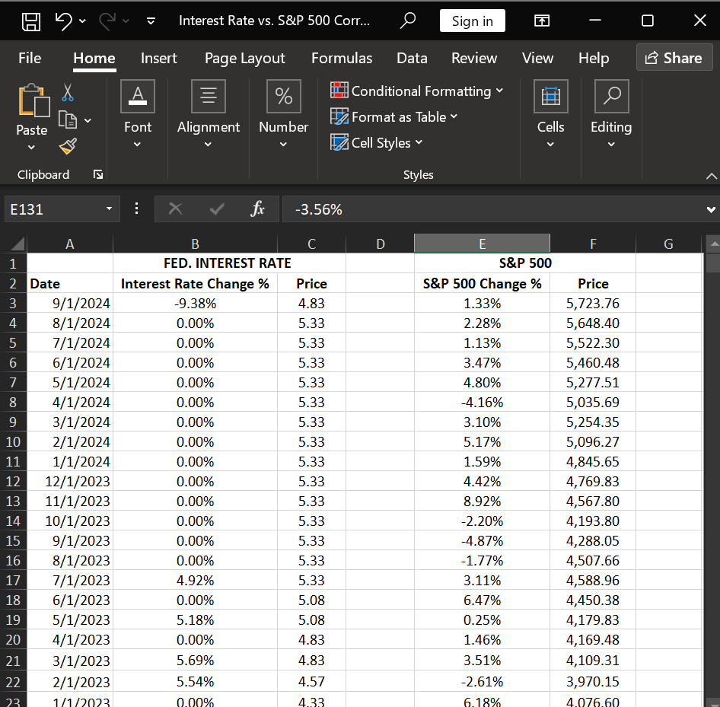720x707 pixels.
Task: Click the Search magnifier in title bar
Action: pos(408,21)
